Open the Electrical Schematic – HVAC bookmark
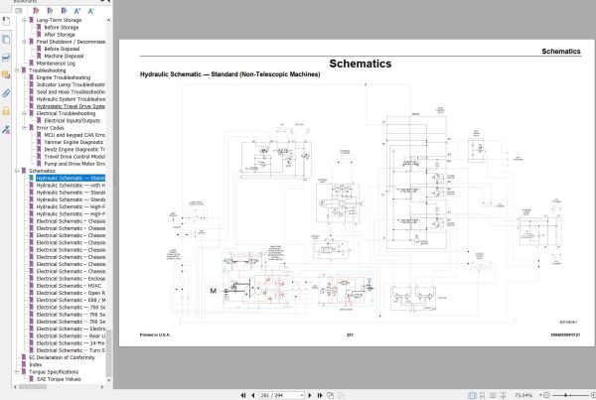This screenshot has height=400, width=596. point(69,286)
